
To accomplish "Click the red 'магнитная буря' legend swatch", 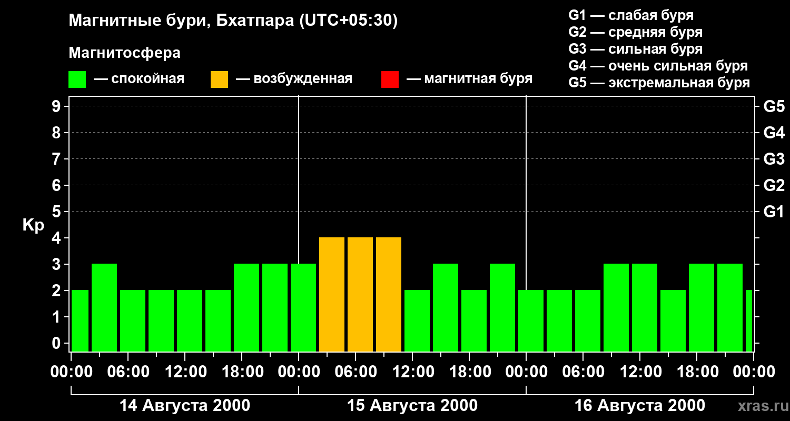I will click(390, 79).
